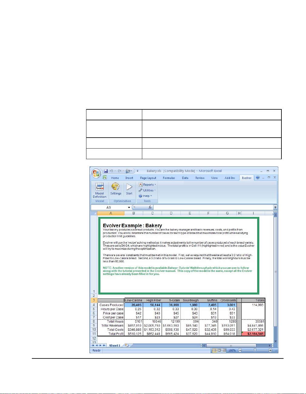Switch to the Home tab
This screenshot has height=394, width=306.
pyautogui.click(x=115, y=178)
